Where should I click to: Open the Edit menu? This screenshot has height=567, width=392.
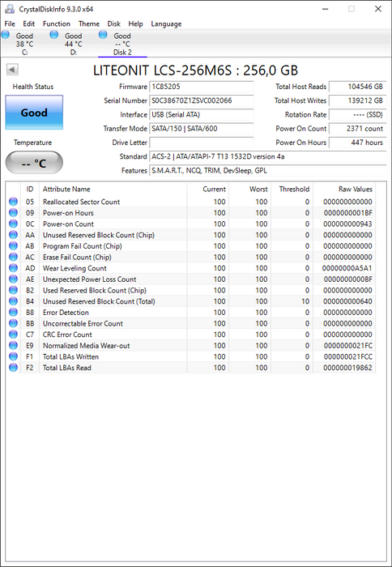click(29, 23)
